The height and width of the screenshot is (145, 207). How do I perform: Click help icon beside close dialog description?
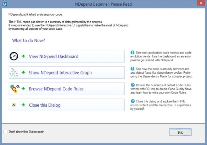(x=133, y=101)
